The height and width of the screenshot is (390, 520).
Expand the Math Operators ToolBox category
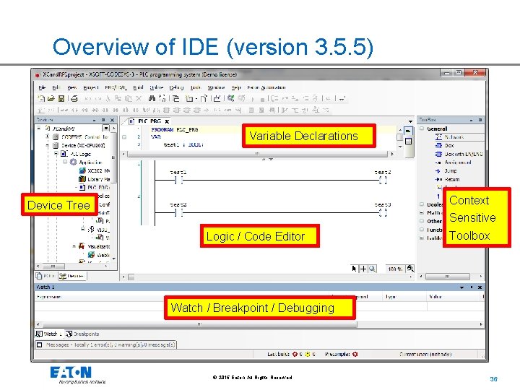[x=422, y=212]
